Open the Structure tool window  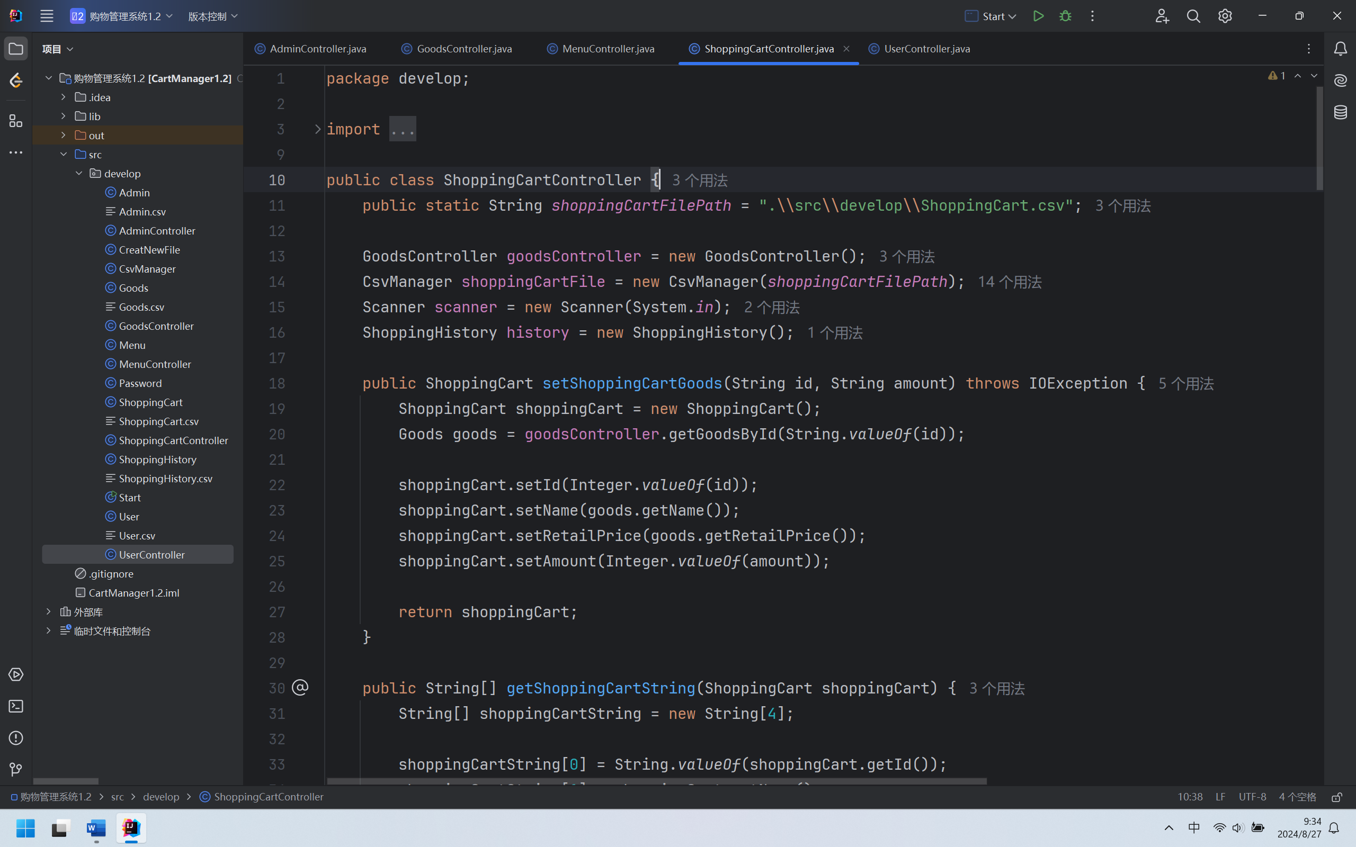[16, 121]
